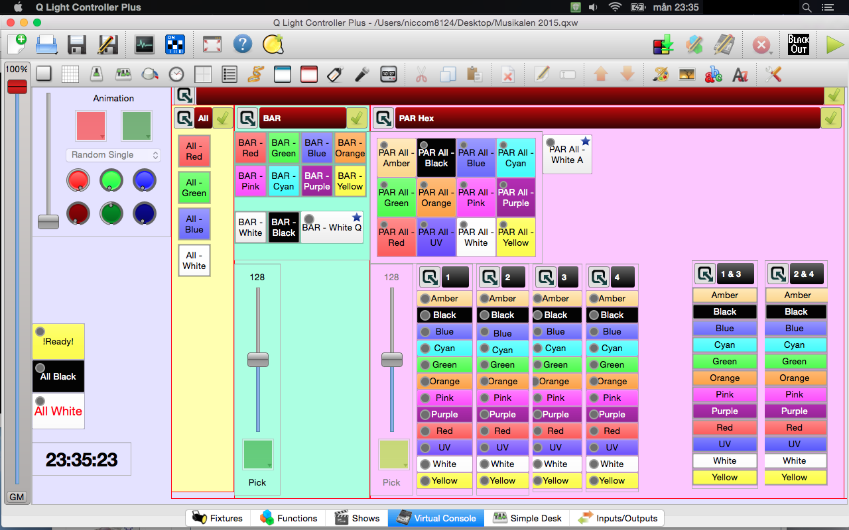Select the Virtual Console tab
Viewport: 849px width, 530px height.
coord(436,518)
